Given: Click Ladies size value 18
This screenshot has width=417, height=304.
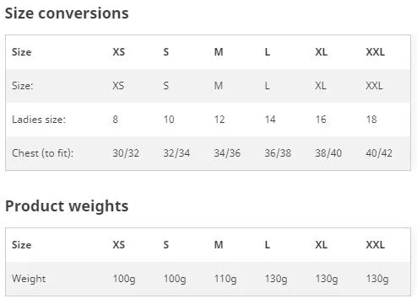Looking at the screenshot, I should (371, 120).
